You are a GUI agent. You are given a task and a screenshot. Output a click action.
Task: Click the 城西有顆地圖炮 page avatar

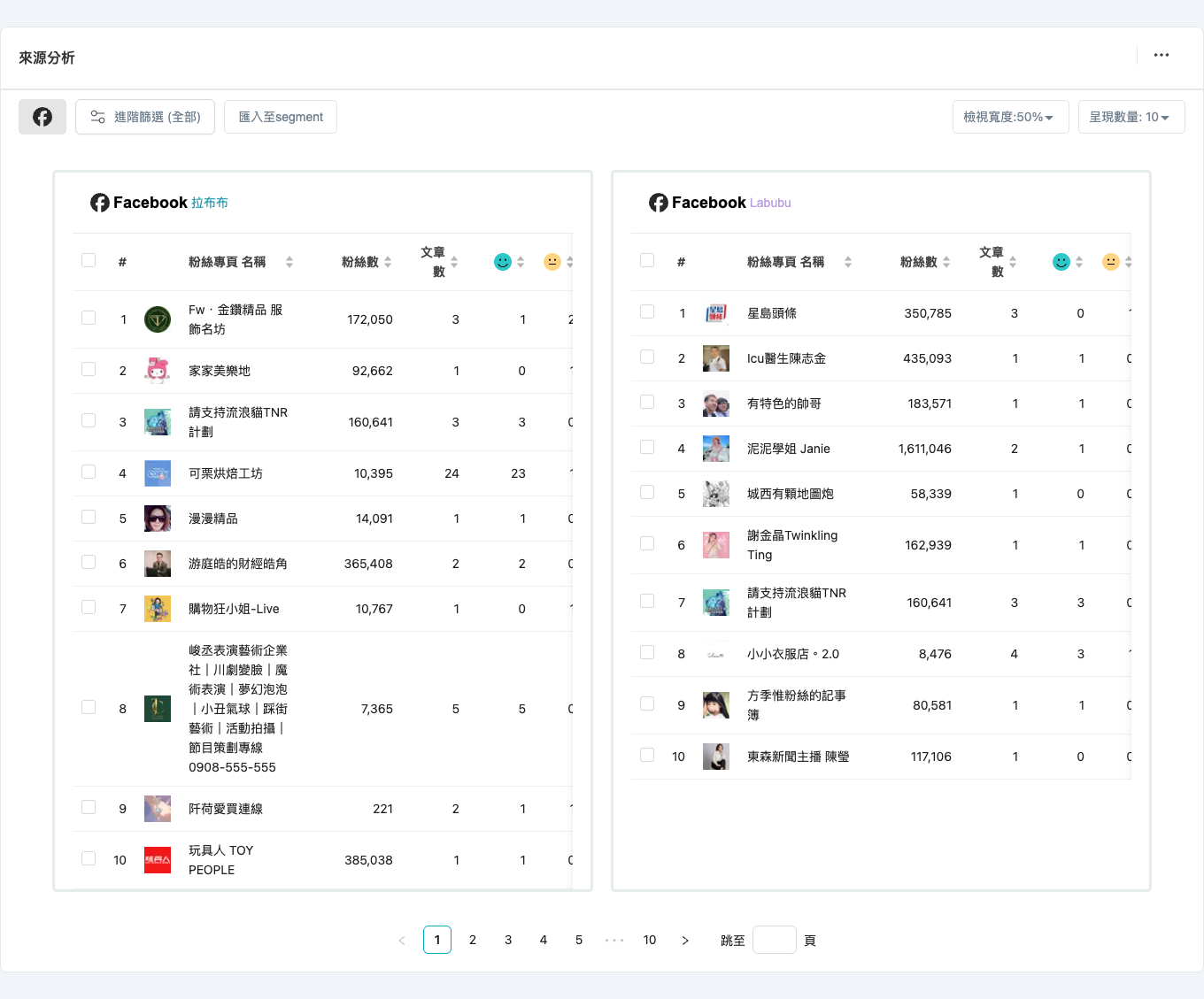pyautogui.click(x=716, y=494)
